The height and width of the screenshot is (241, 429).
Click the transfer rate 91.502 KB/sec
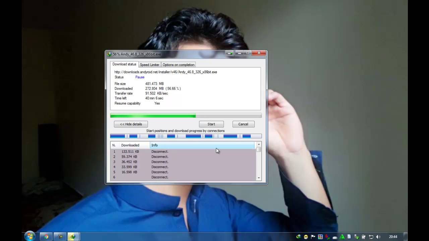click(x=157, y=93)
